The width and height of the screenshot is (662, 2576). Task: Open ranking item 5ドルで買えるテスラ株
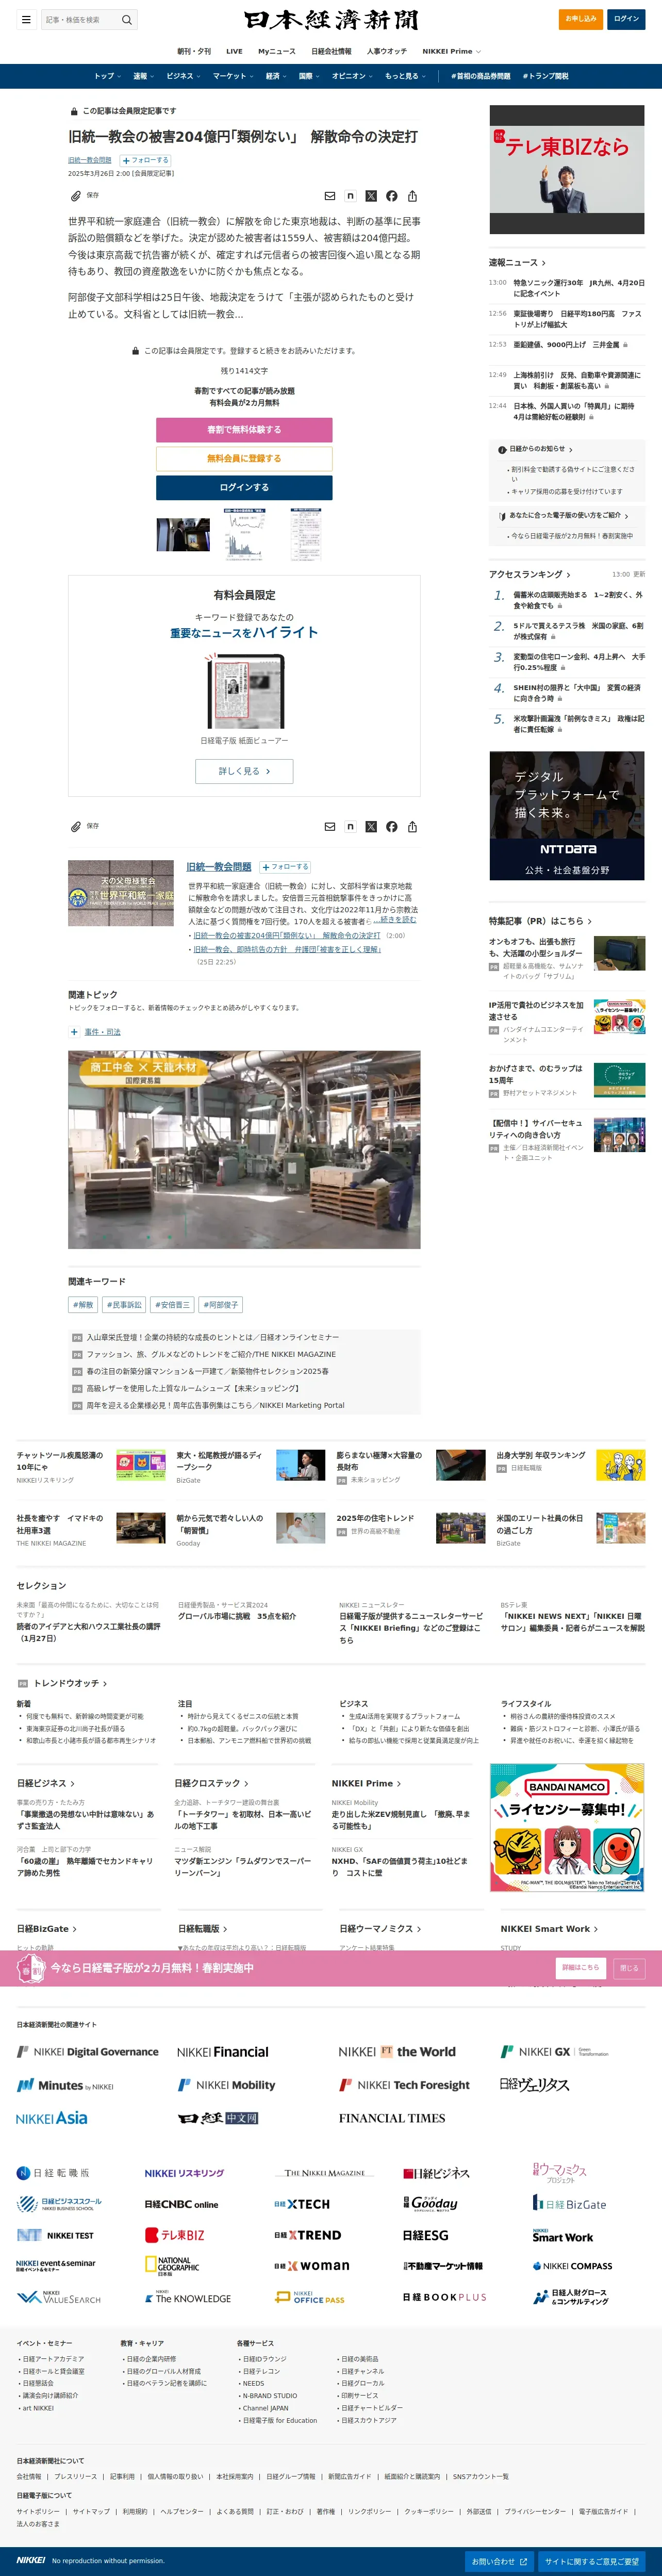point(578,632)
